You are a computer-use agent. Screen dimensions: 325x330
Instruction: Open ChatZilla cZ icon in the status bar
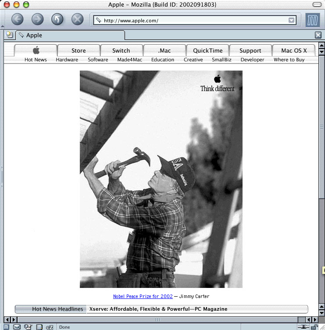[x=50, y=327]
